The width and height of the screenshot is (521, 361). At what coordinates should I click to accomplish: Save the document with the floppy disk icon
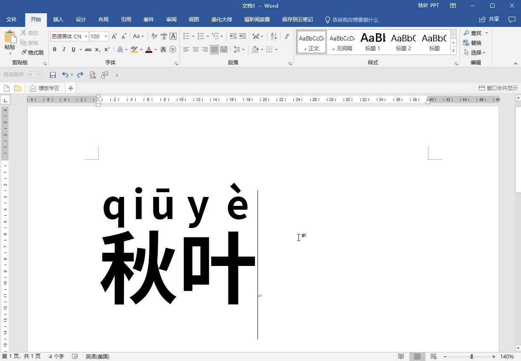53,75
